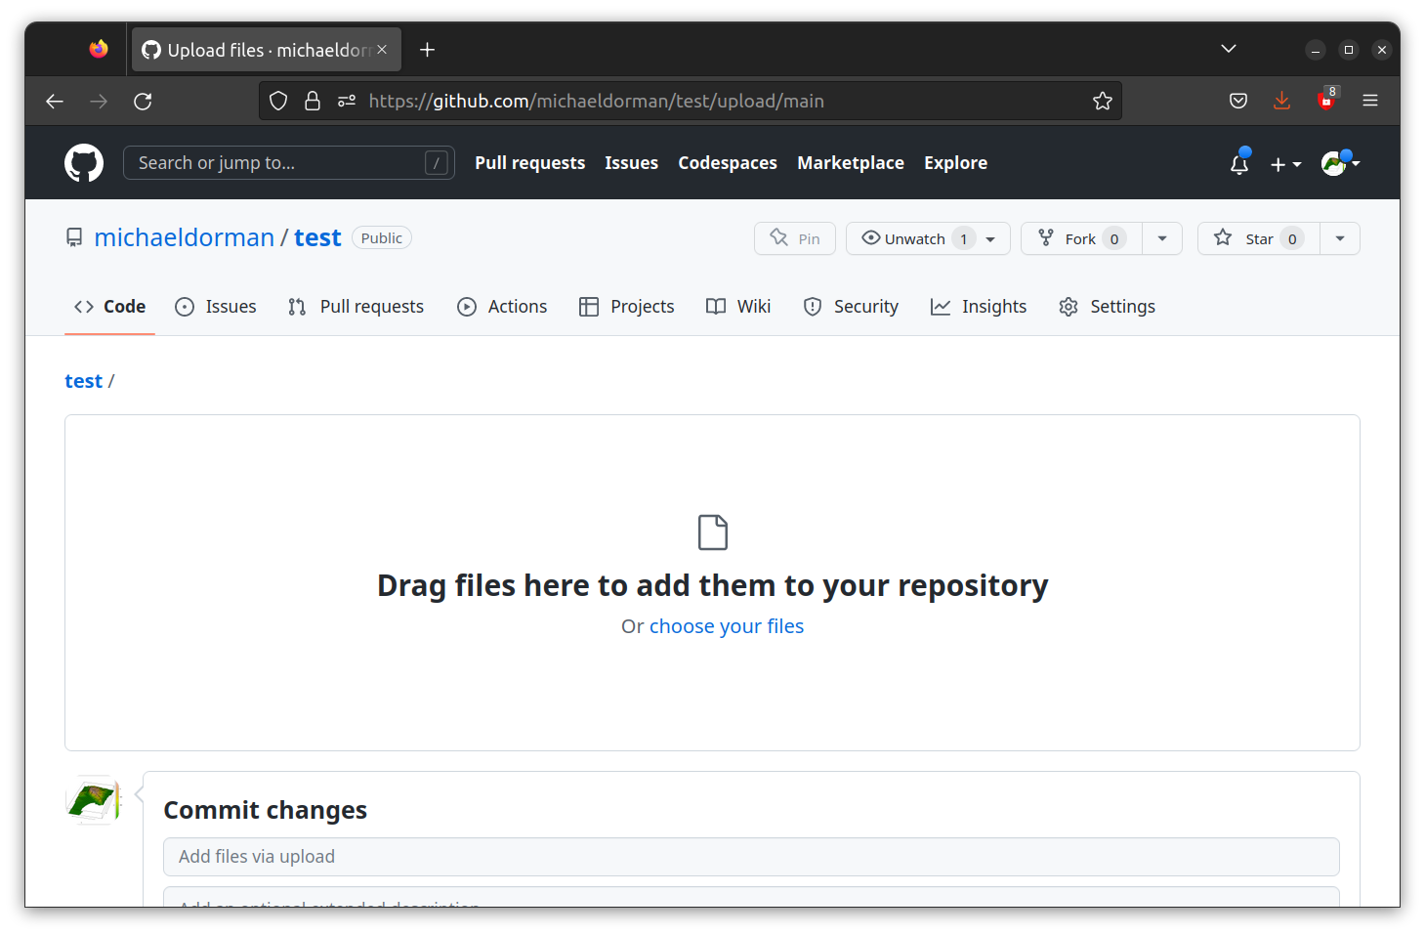Image resolution: width=1425 pixels, height=935 pixels.
Task: Click the Add files via upload commit field
Action: (x=750, y=856)
